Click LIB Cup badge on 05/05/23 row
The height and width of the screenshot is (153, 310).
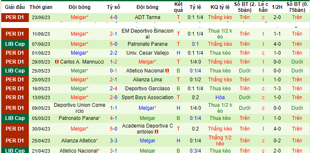coord(15,118)
